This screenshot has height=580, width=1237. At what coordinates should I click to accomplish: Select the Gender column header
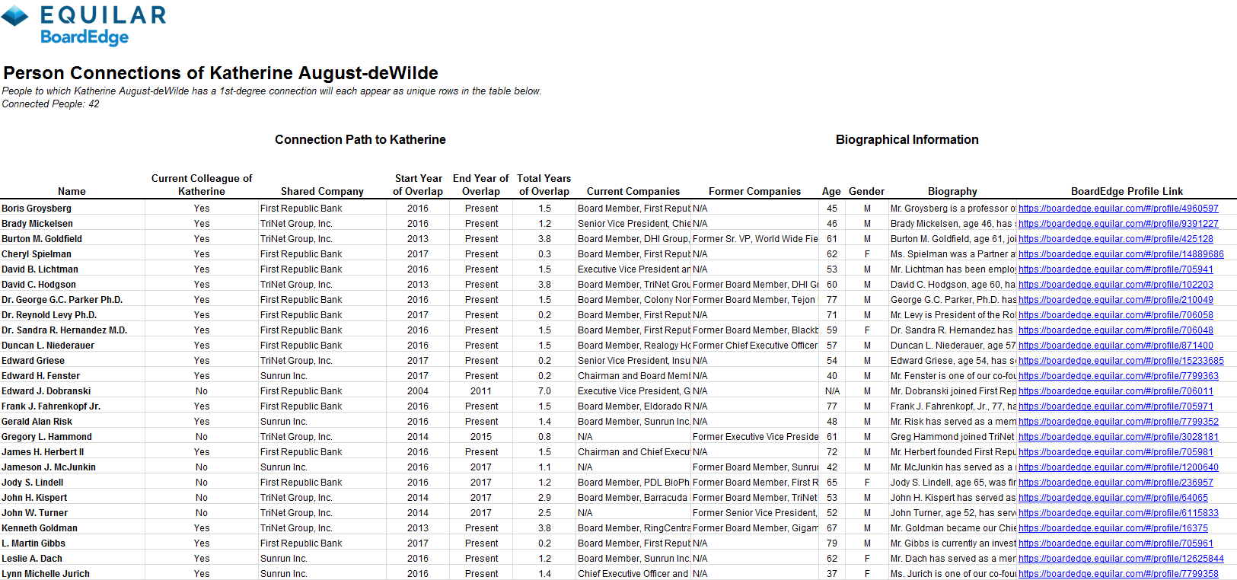[x=866, y=192]
